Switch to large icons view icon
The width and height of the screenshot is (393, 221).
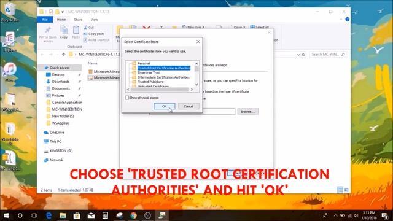pos(346,190)
